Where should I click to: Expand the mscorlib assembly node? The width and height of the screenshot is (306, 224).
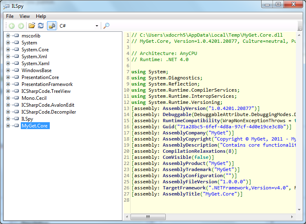[8, 36]
